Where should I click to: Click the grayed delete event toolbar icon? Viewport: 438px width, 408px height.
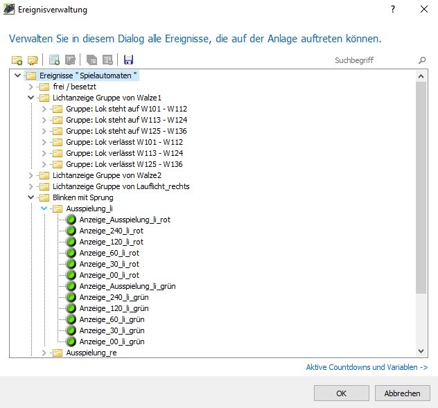click(107, 60)
